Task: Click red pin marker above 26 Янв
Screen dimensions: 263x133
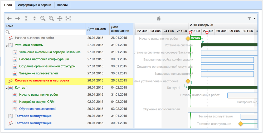Action: tap(190, 33)
